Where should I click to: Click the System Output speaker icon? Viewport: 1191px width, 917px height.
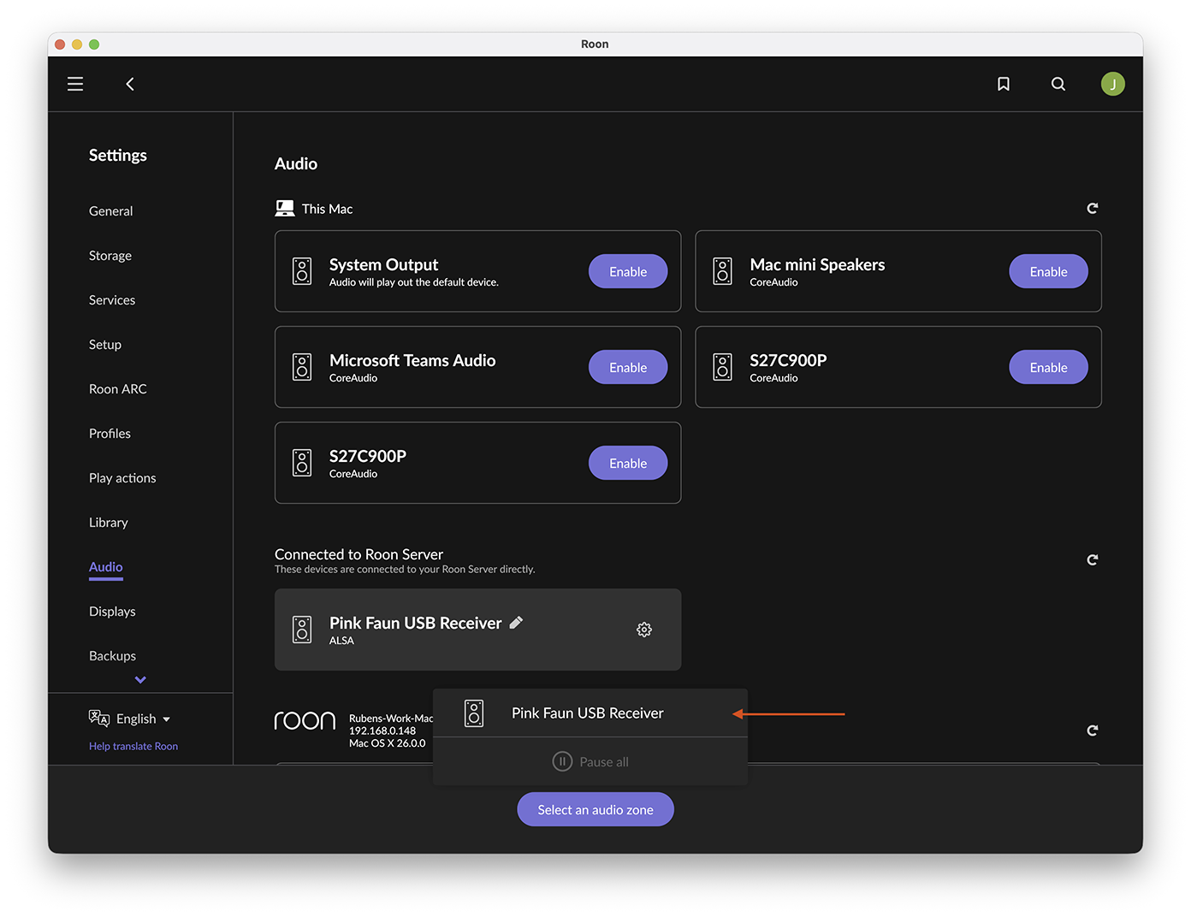pos(302,271)
